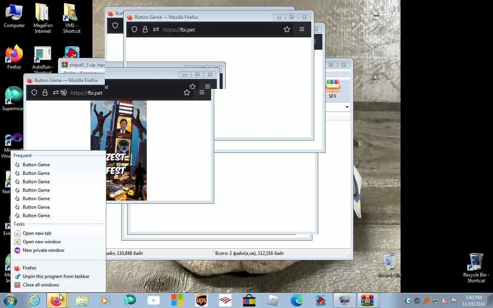Open permissions icon in top Firefox window
This screenshot has width=493, height=308.
tap(156, 29)
